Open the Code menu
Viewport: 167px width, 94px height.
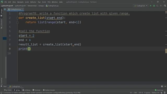(27, 2)
